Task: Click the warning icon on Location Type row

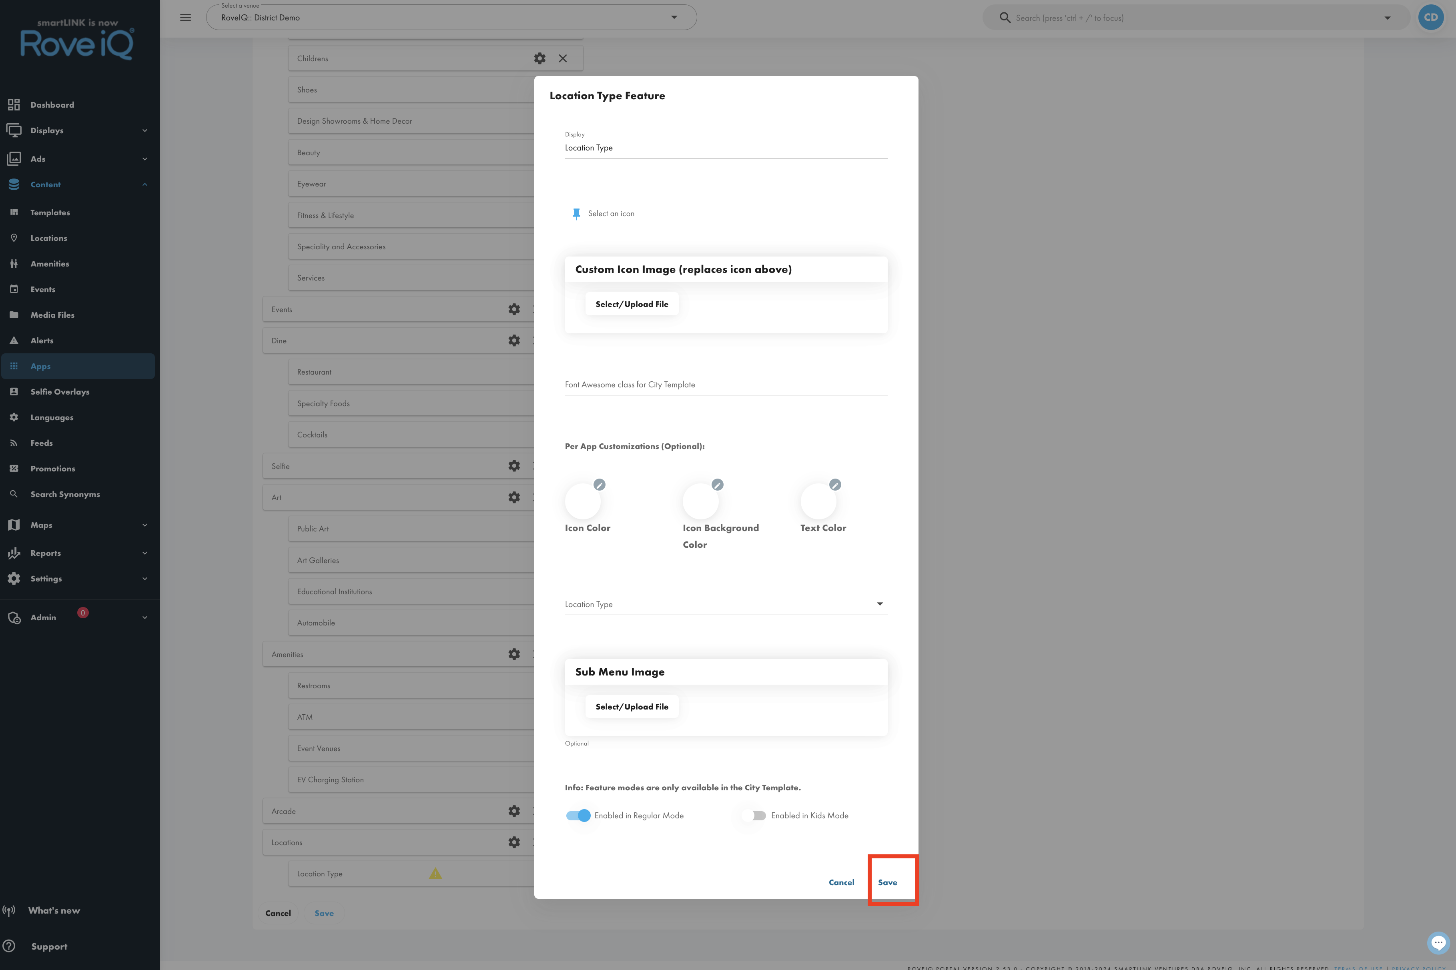Action: pyautogui.click(x=435, y=874)
